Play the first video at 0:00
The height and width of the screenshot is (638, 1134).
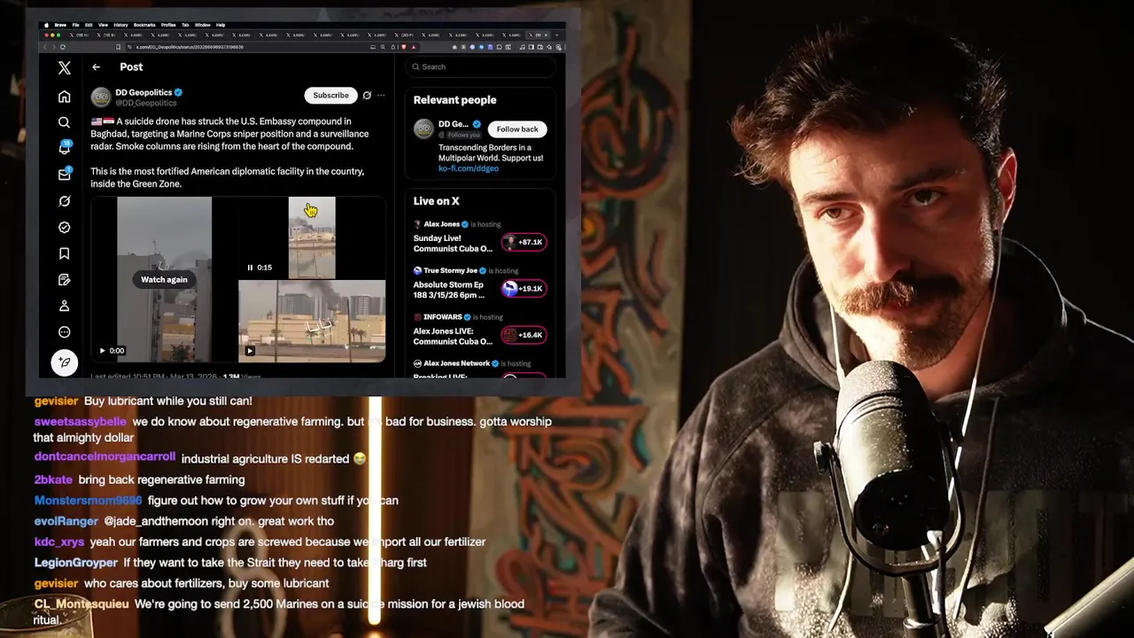(102, 351)
